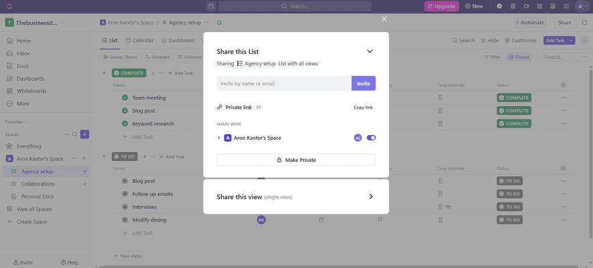Click the purple Invite button in dialog

coord(363,84)
